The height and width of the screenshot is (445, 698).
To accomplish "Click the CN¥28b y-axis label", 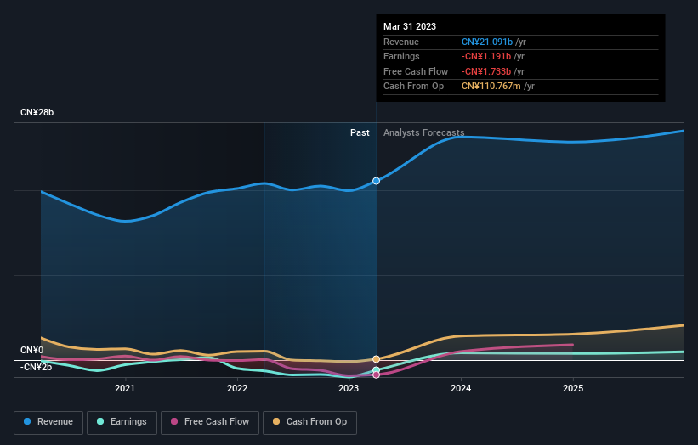I will (x=37, y=112).
